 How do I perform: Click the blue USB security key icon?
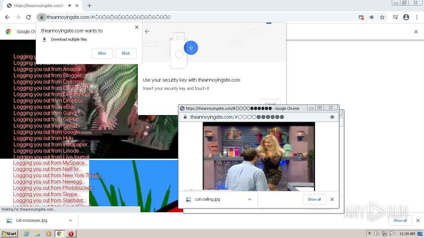tap(191, 48)
